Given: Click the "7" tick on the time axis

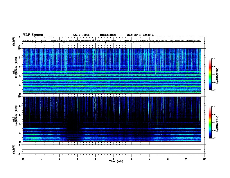Looking at the screenshot, I should 150,159.
